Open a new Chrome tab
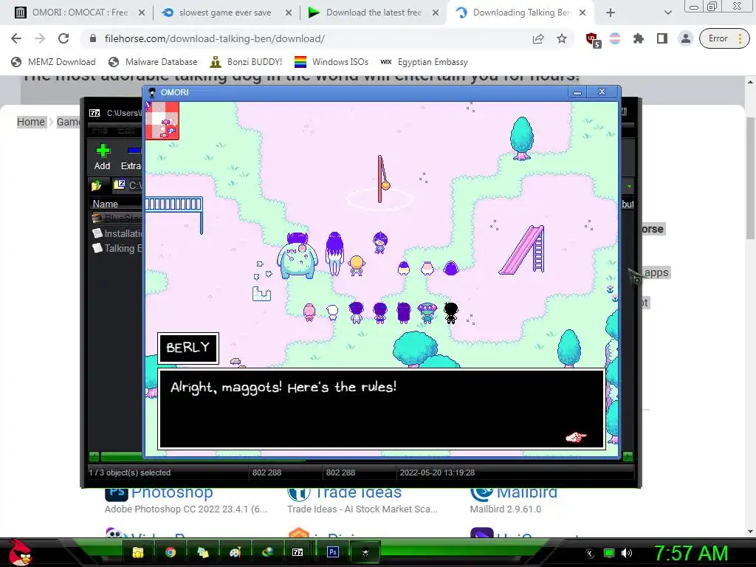Screen dimensions: 756x567 tap(611, 13)
